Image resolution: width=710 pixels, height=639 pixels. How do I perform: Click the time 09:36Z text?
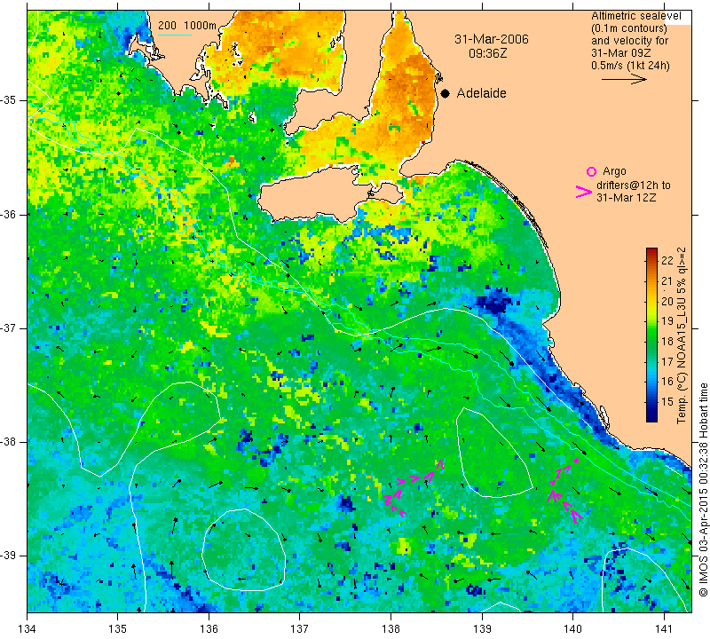point(487,53)
